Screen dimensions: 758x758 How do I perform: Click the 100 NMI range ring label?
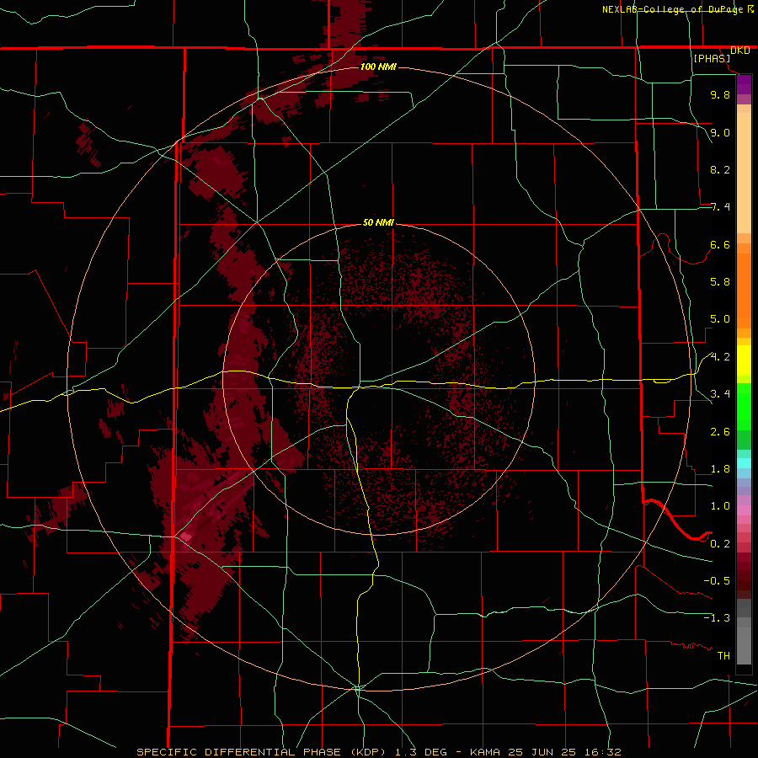[378, 67]
